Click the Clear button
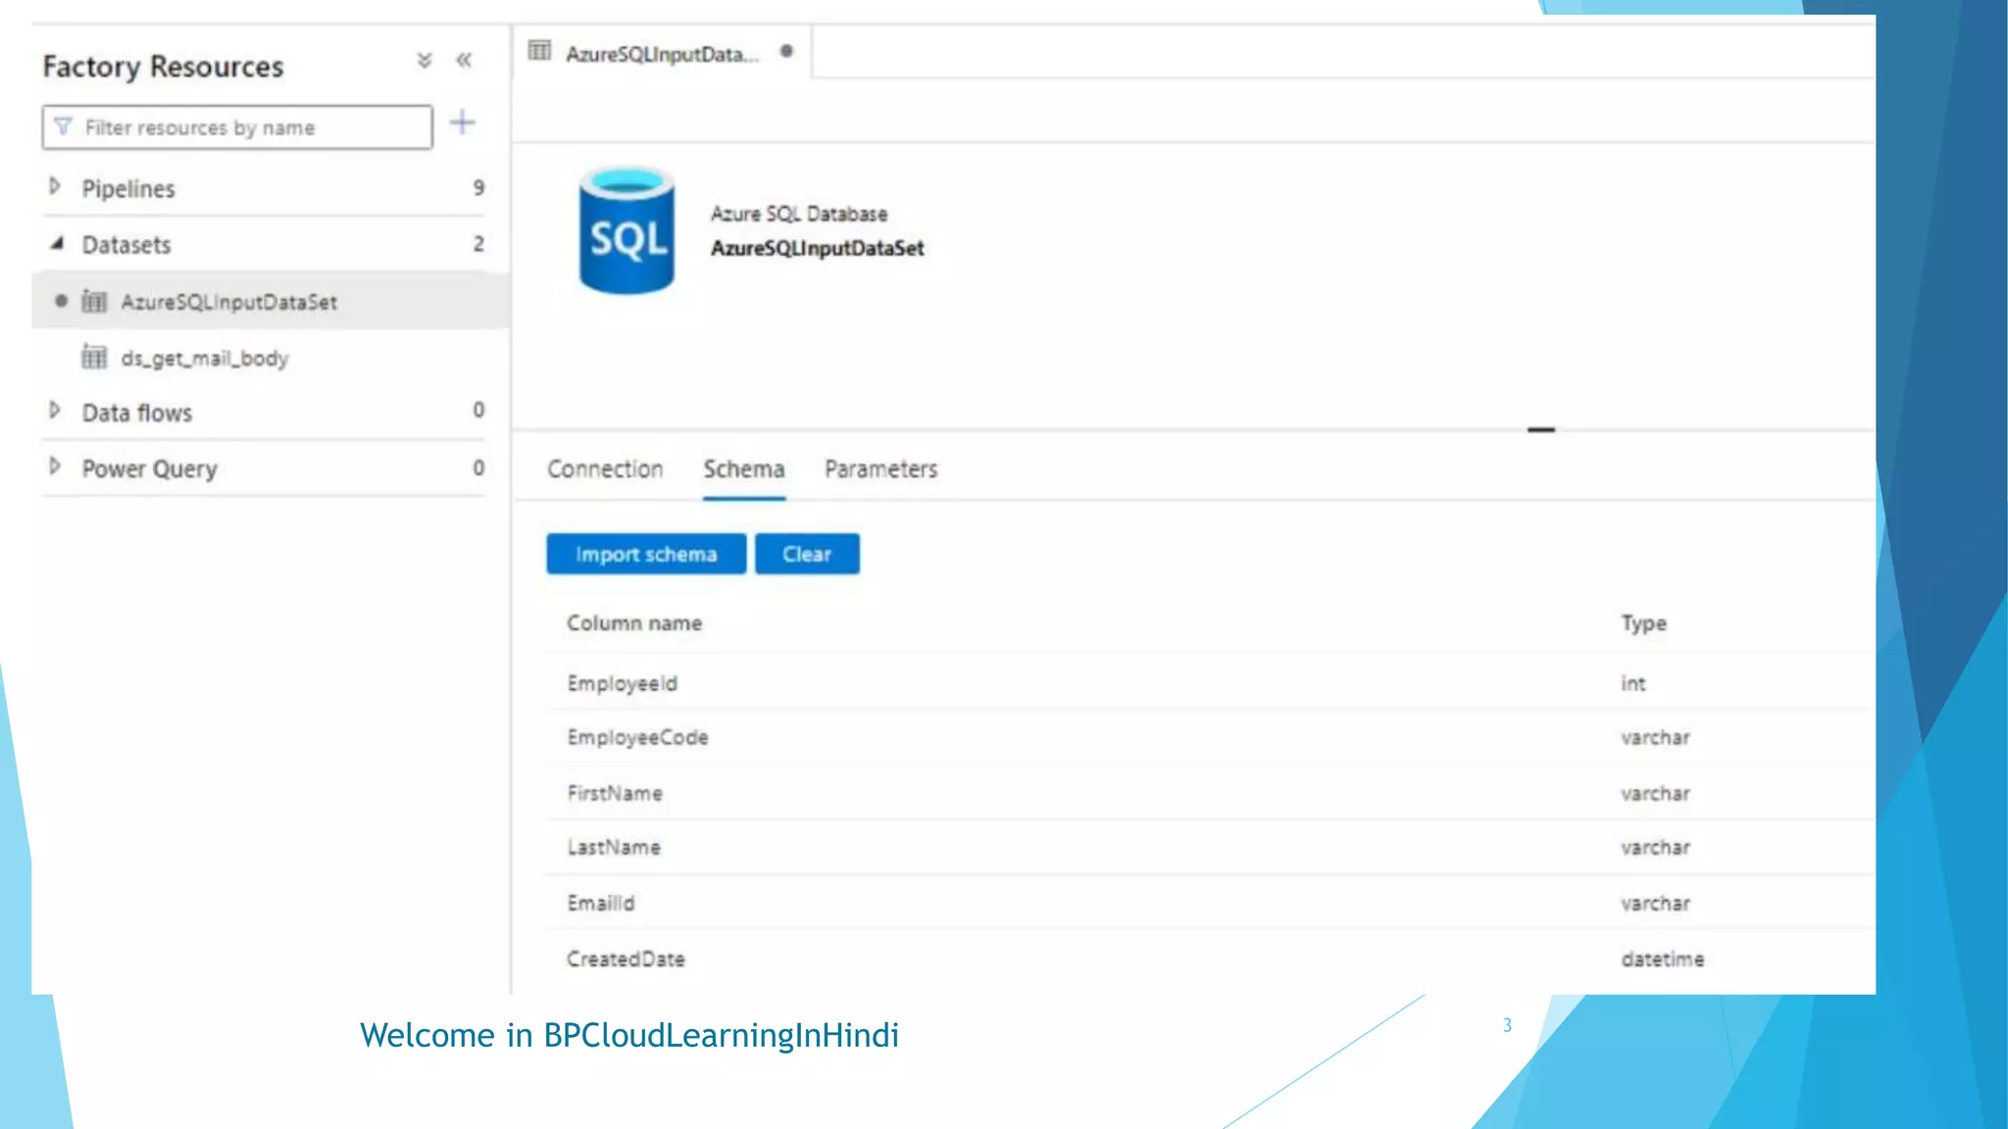 [807, 554]
